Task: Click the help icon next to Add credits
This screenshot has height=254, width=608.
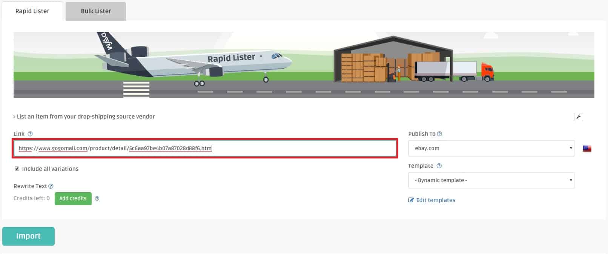Action: pyautogui.click(x=97, y=198)
